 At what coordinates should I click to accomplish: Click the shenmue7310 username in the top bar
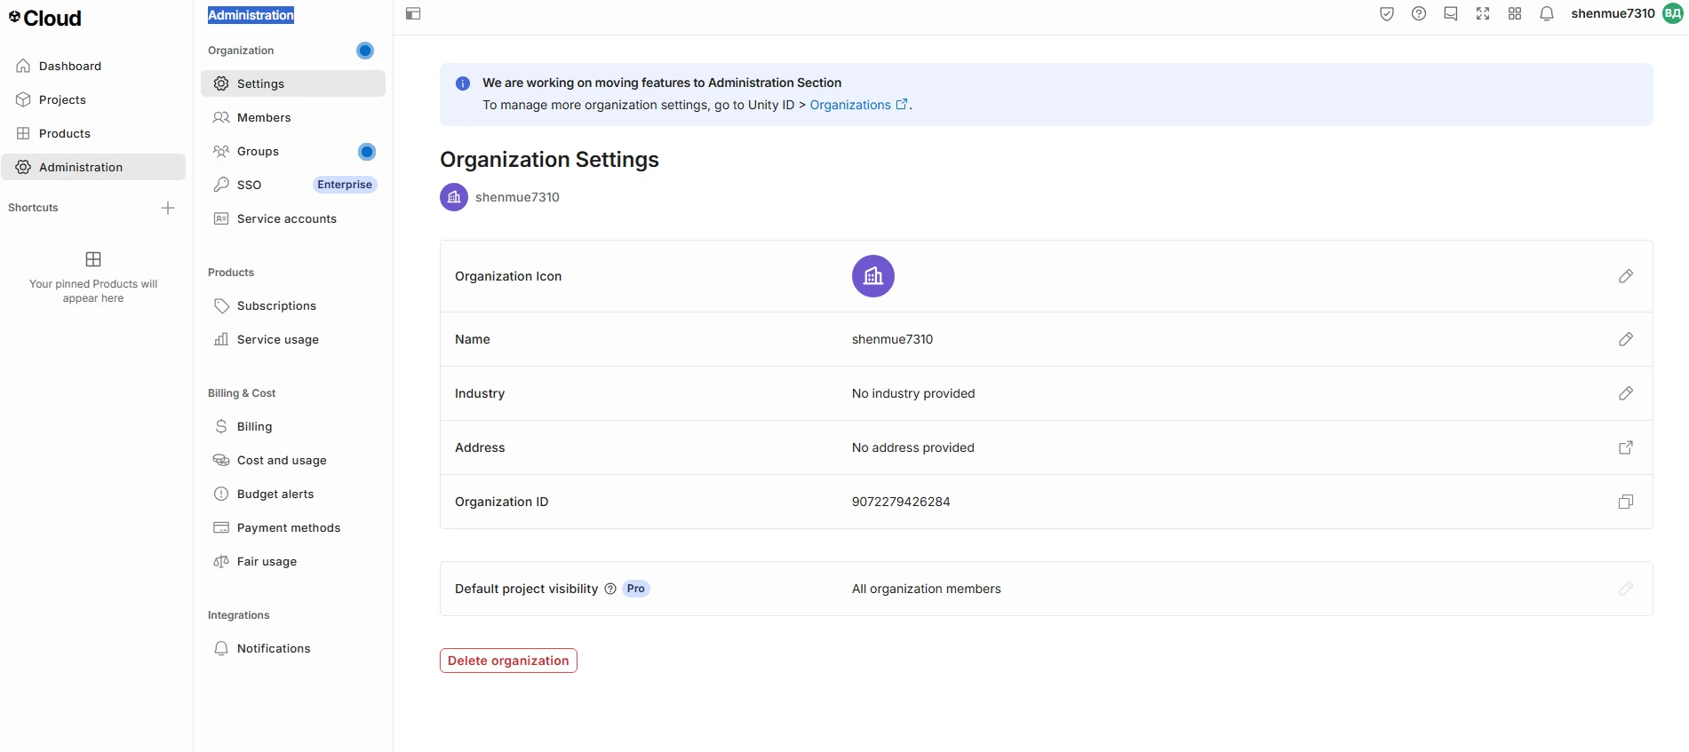tap(1613, 13)
